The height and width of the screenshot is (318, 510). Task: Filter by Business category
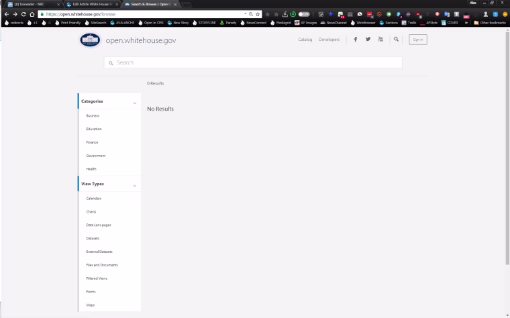click(x=93, y=116)
